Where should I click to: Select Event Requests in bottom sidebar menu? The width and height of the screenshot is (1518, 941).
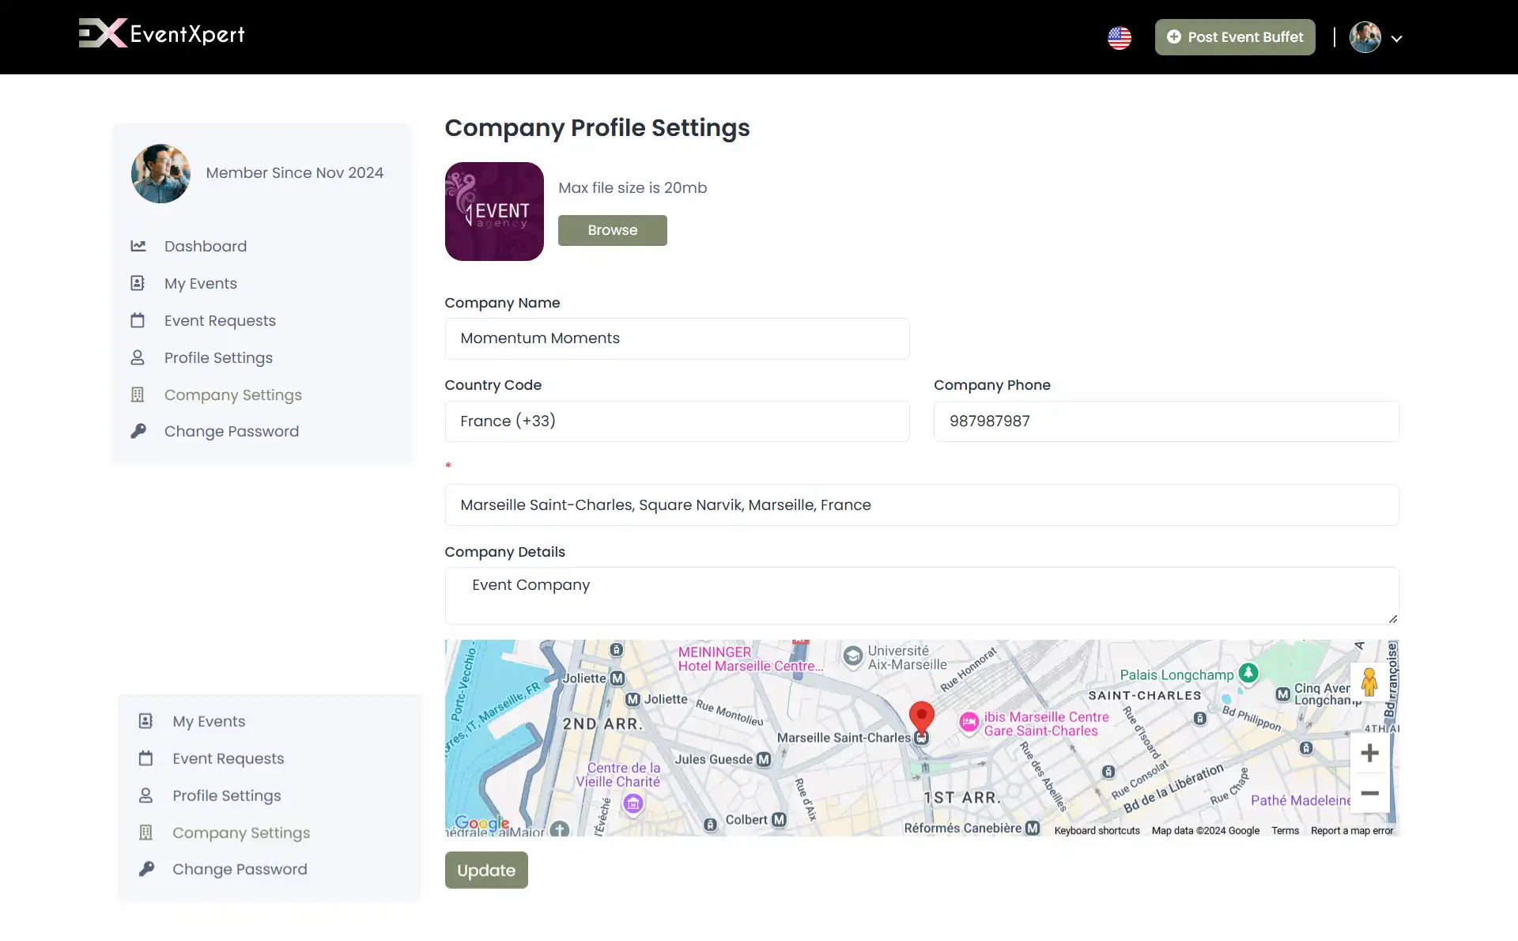[x=228, y=758]
